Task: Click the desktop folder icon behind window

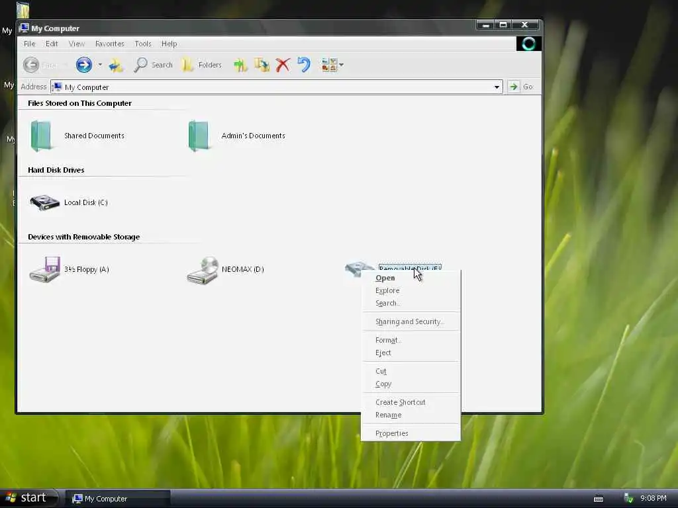Action: [23, 9]
